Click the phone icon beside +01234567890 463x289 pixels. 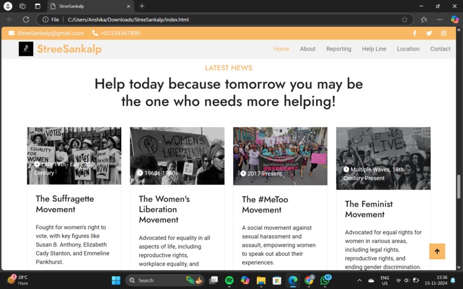(95, 33)
